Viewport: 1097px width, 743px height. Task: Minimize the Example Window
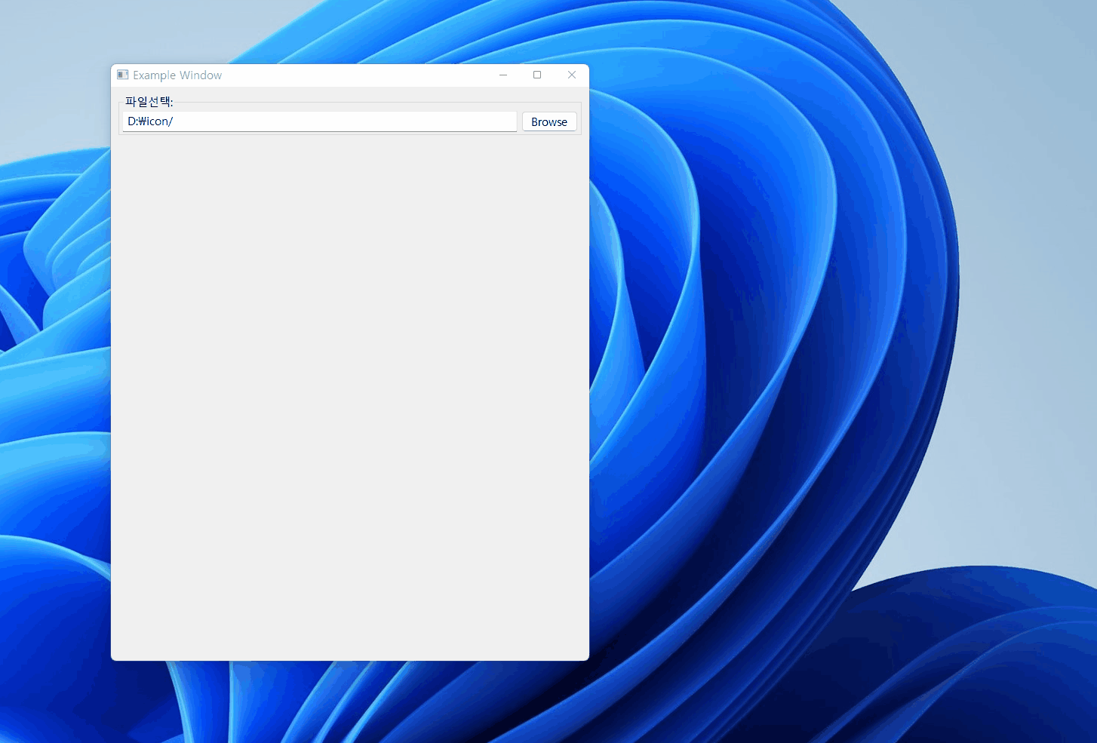click(x=503, y=75)
